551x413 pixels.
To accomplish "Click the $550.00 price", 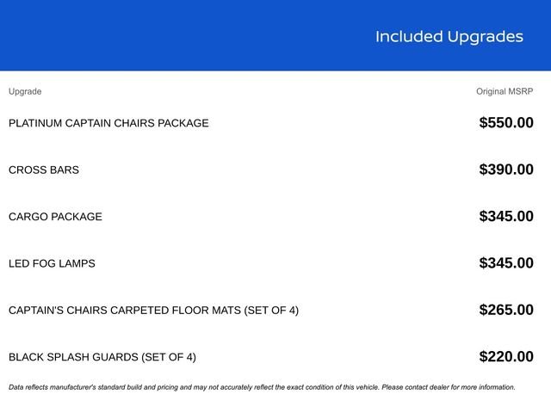I will (x=506, y=123).
